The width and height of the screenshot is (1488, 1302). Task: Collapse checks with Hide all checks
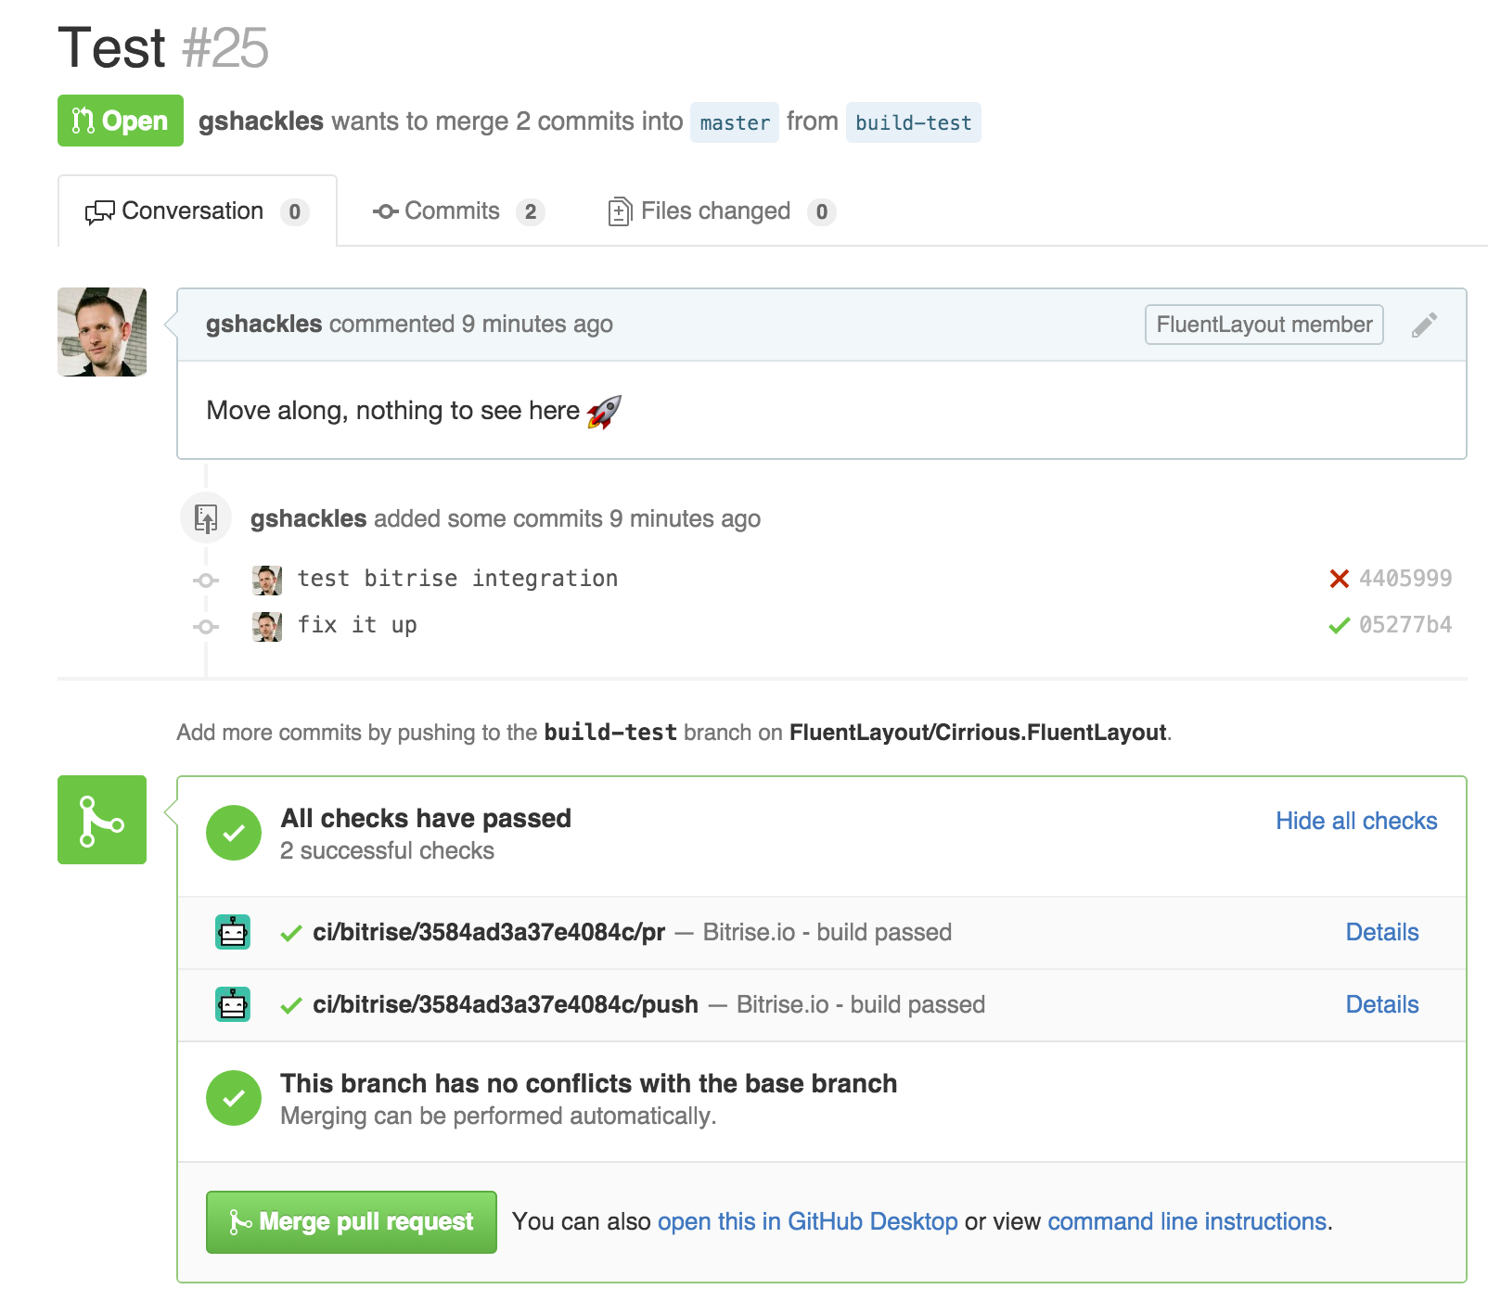pos(1356,821)
